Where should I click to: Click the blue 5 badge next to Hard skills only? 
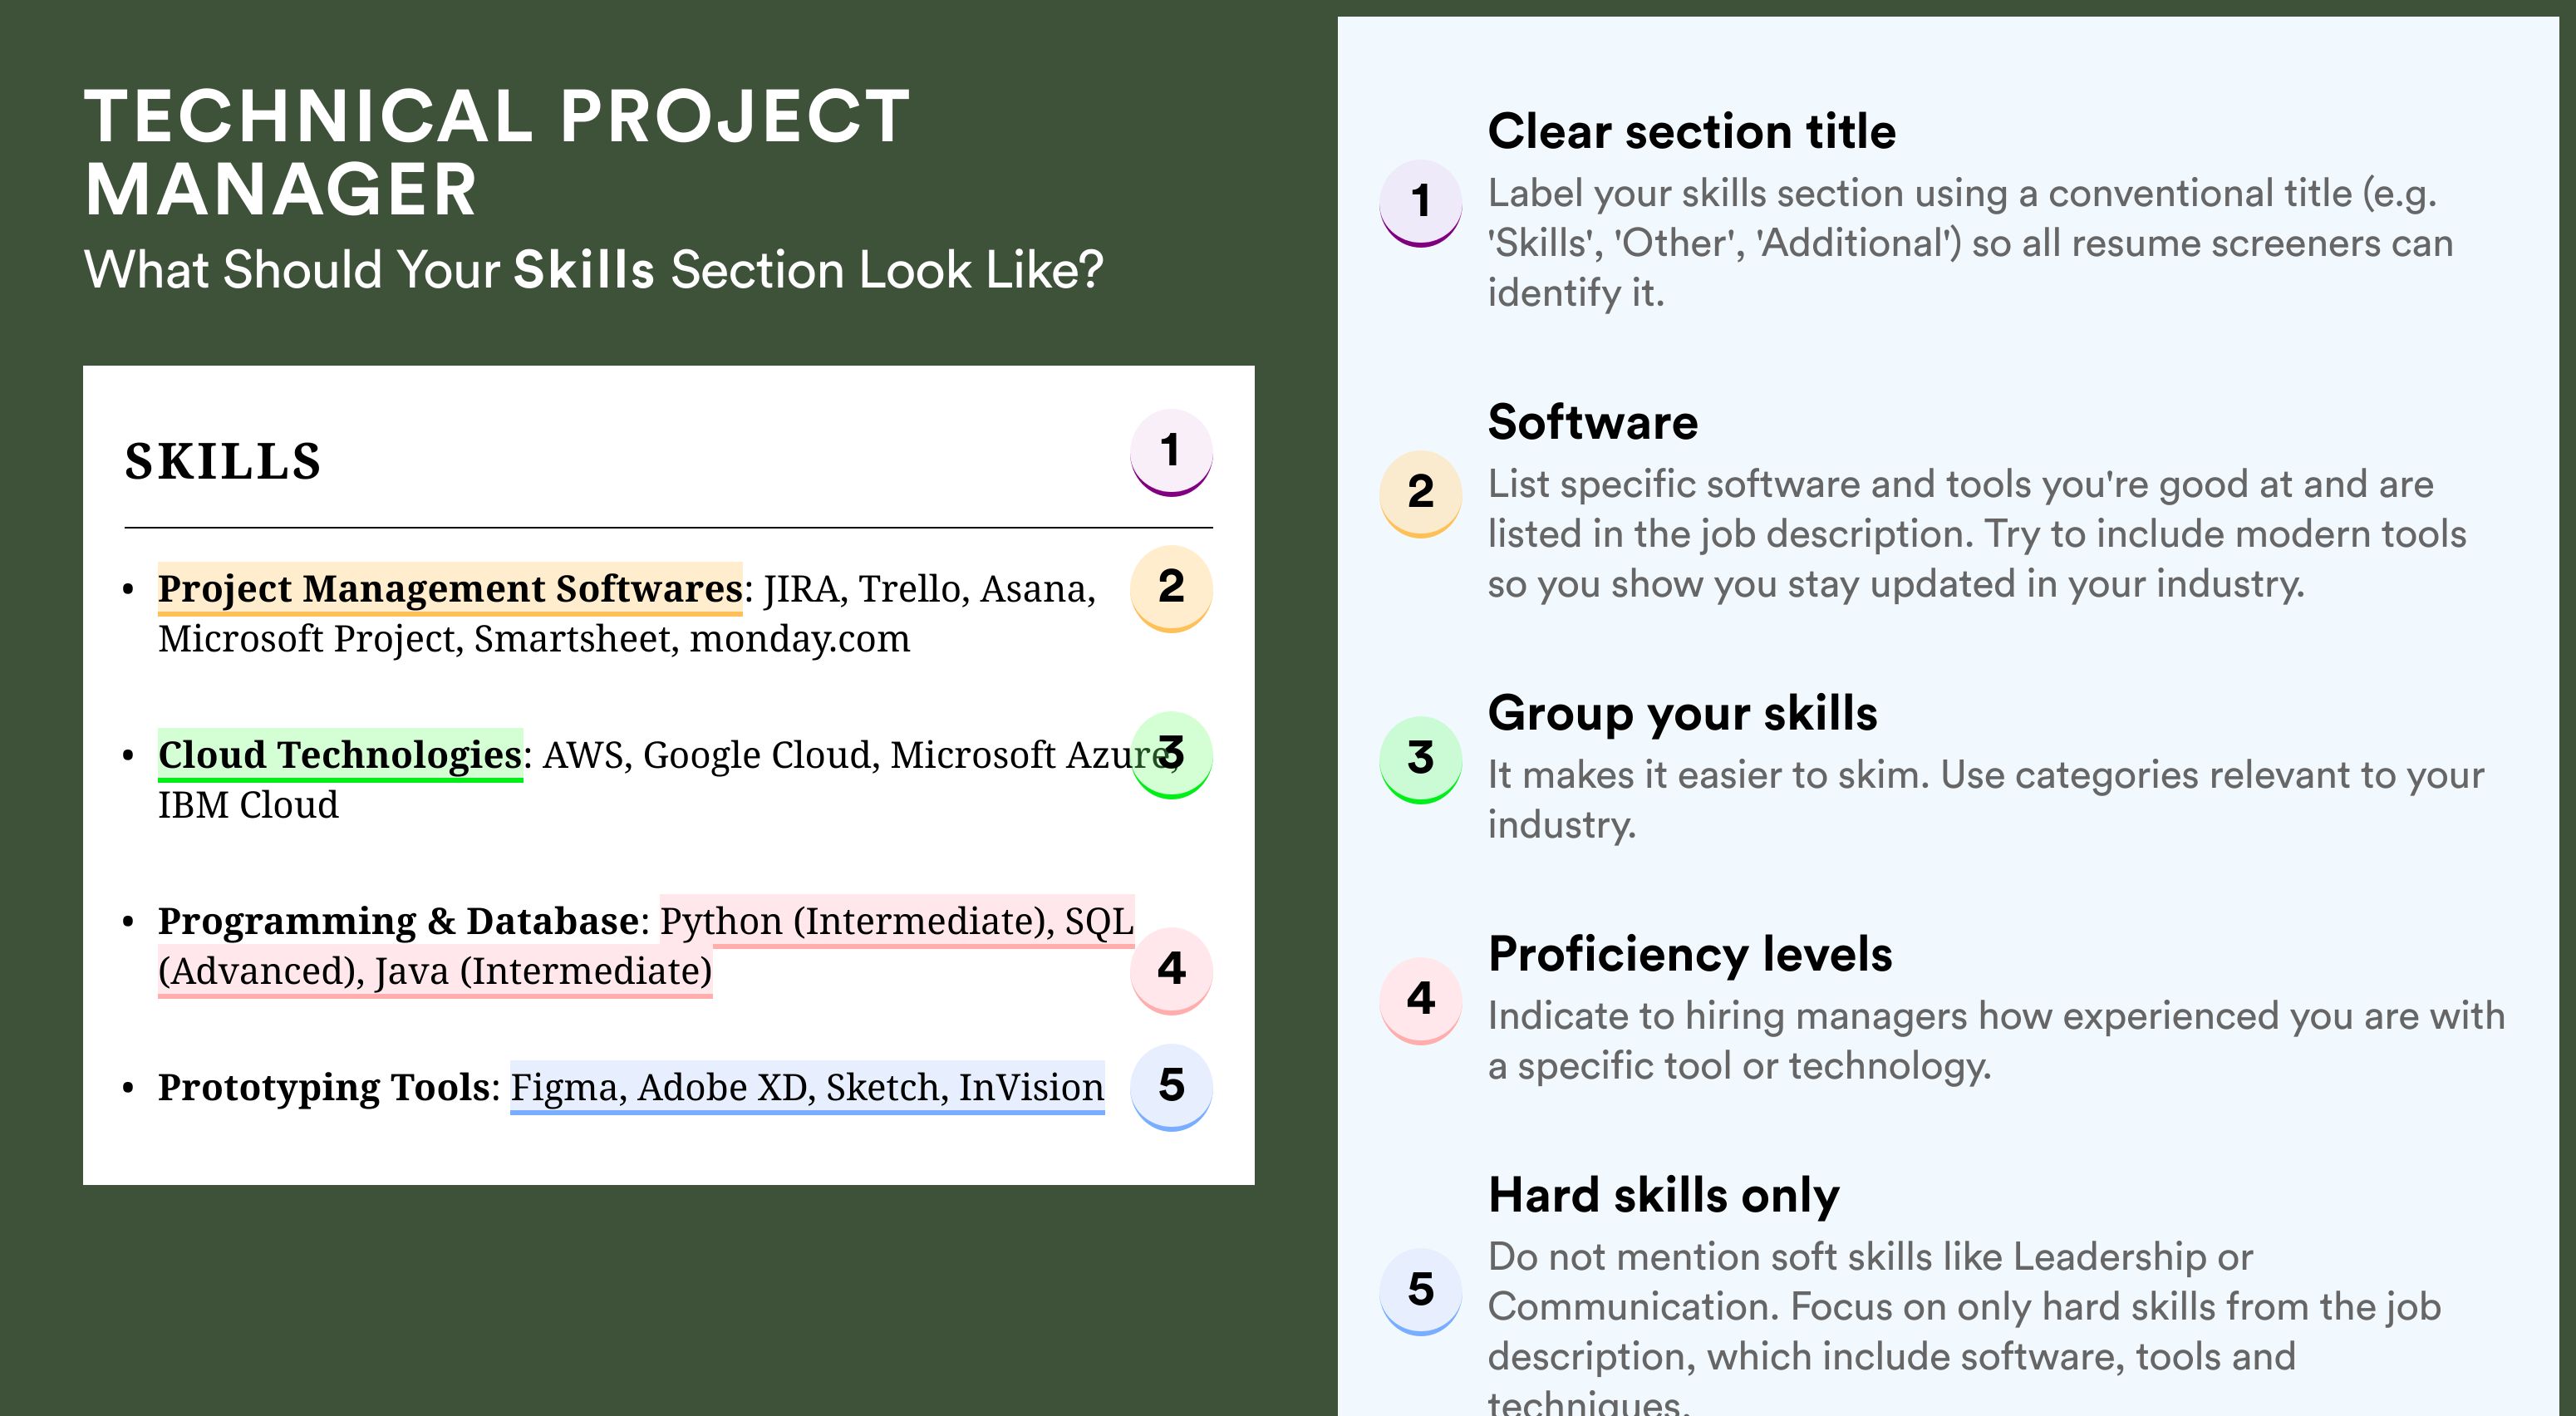[x=1421, y=1291]
